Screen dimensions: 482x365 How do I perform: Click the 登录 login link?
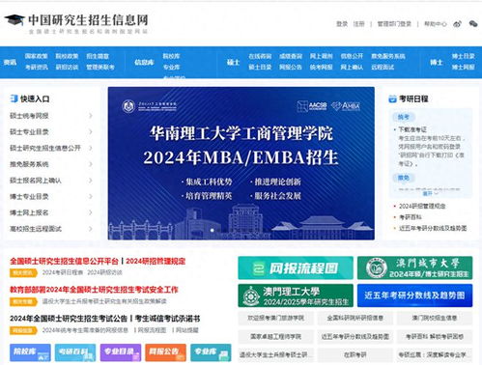point(342,24)
